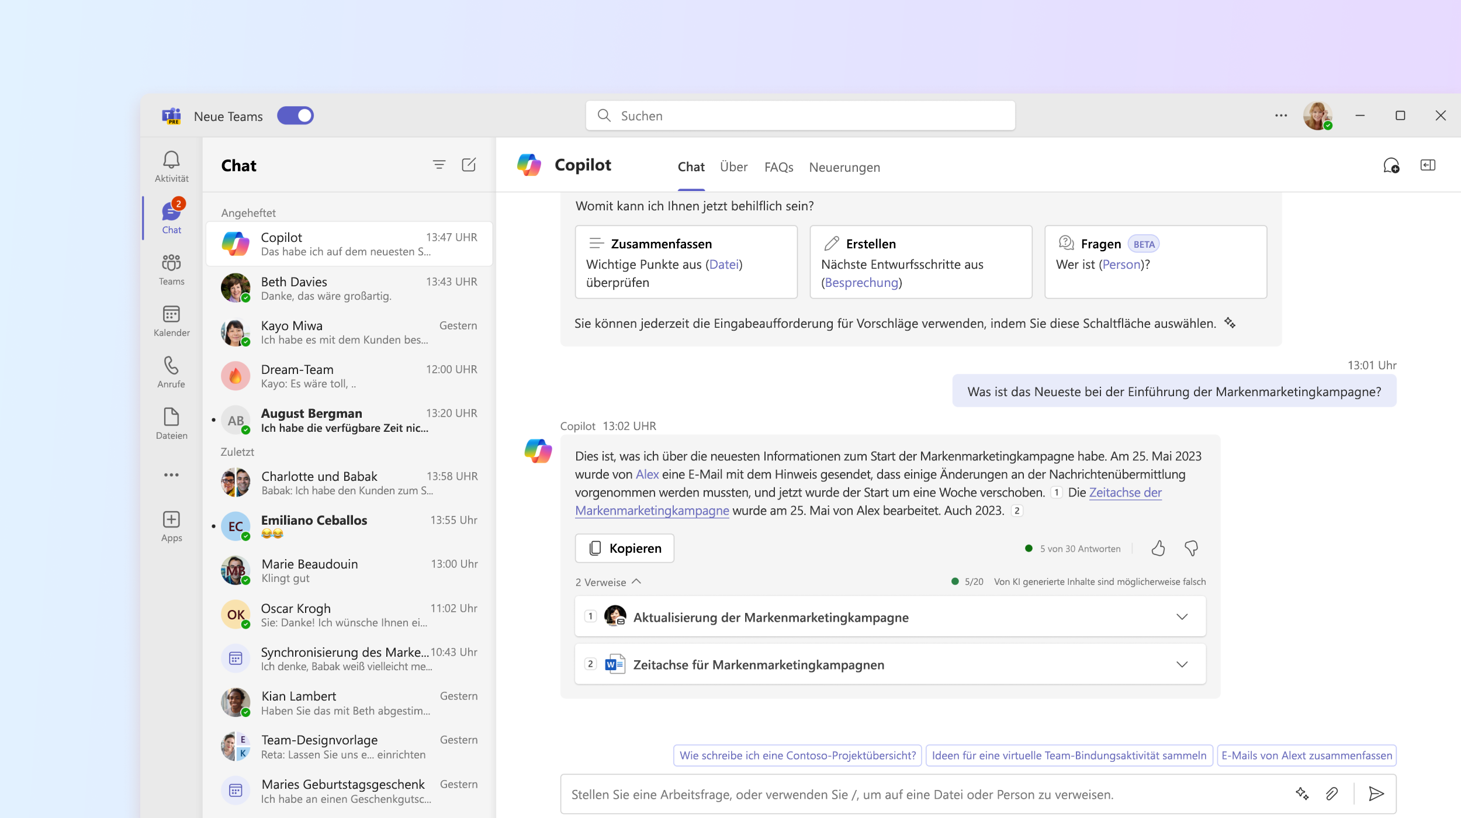Click the Copilot logo in header
The width and height of the screenshot is (1461, 818).
529,165
